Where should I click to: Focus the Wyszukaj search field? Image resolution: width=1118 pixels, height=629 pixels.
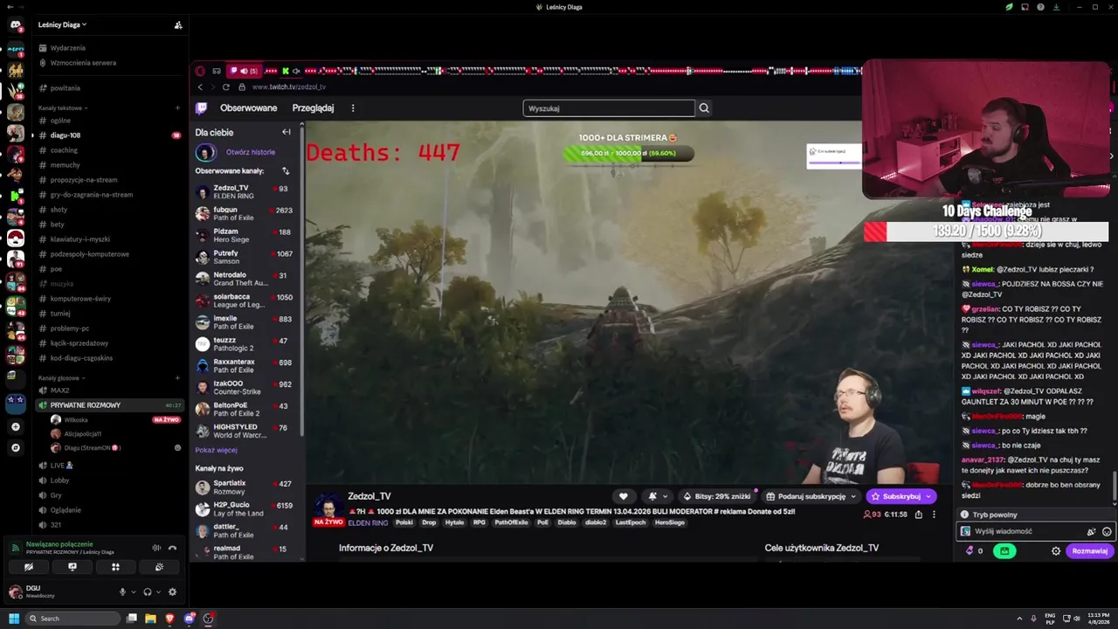pyautogui.click(x=609, y=108)
